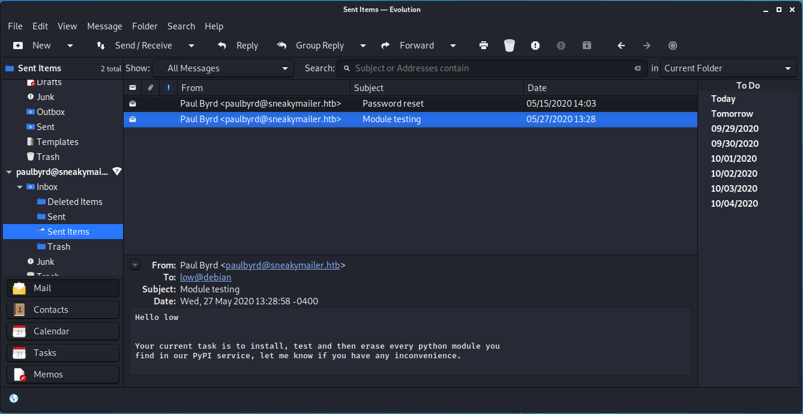
Task: Open the Show 'All Messages' filter dropdown
Action: (x=223, y=68)
